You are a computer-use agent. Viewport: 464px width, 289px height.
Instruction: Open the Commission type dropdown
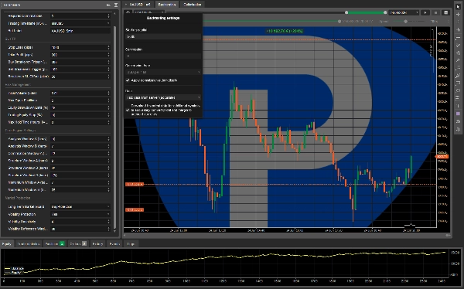point(163,72)
